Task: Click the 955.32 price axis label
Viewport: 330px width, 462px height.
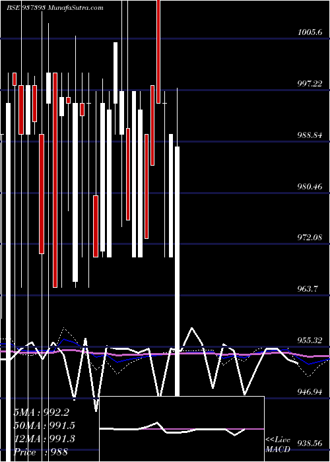Action: pos(310,341)
